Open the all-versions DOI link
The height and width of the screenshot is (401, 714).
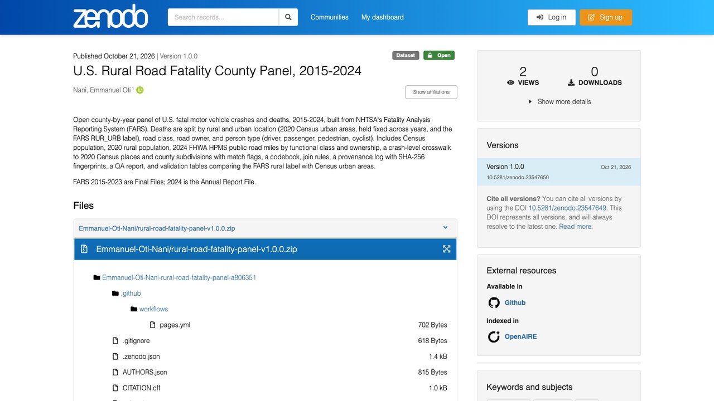pyautogui.click(x=567, y=208)
